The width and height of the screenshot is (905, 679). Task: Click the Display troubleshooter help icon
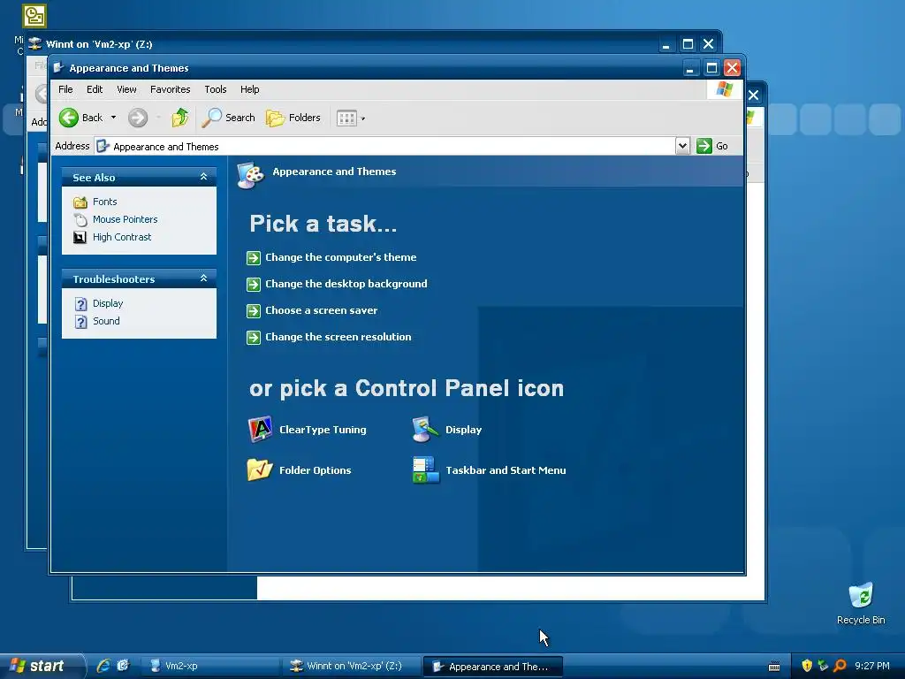80,304
